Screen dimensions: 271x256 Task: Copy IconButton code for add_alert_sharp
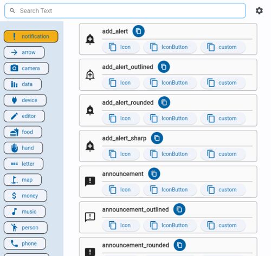pyautogui.click(x=170, y=154)
